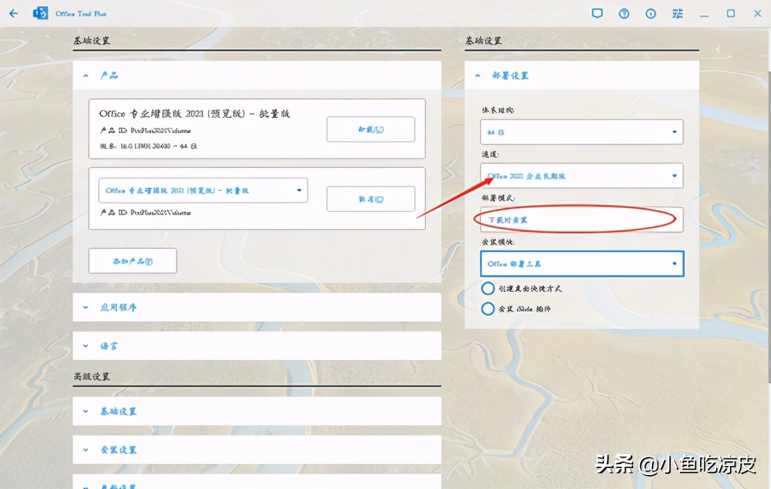Image resolution: width=771 pixels, height=489 pixels.
Task: Close the Office Tool Plus window
Action: [x=758, y=13]
